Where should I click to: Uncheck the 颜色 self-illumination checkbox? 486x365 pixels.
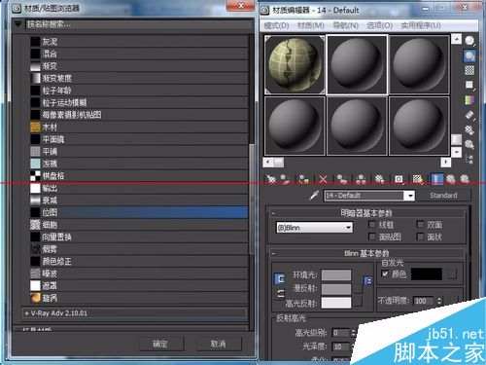385,274
